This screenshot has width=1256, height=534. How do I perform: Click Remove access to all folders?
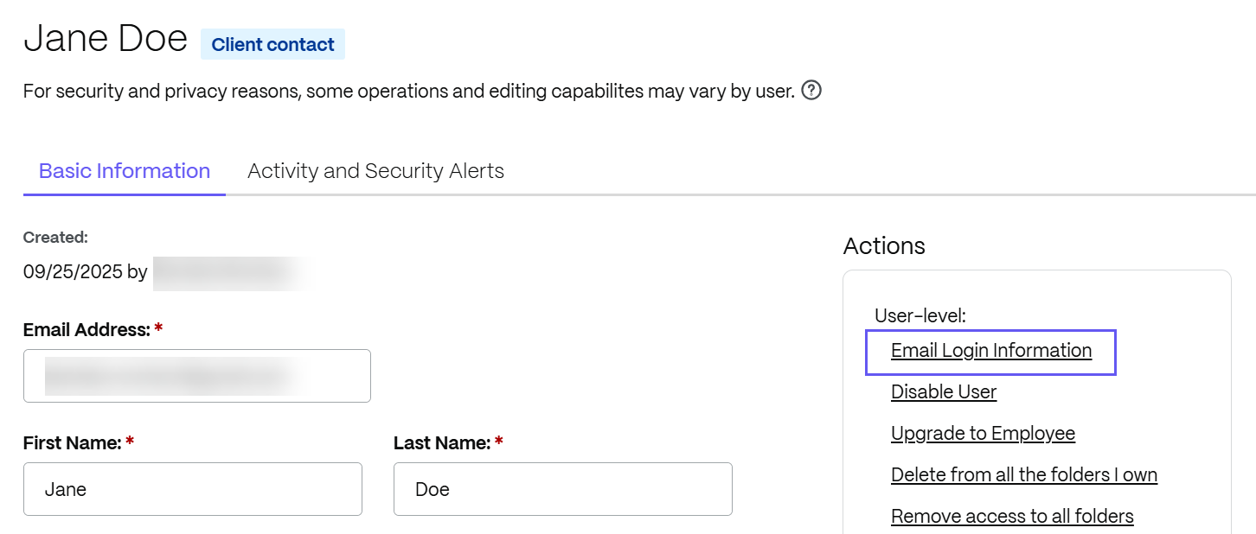click(x=1012, y=517)
